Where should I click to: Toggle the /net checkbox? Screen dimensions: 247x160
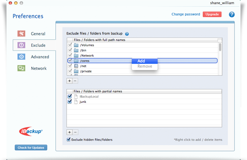(x=70, y=66)
